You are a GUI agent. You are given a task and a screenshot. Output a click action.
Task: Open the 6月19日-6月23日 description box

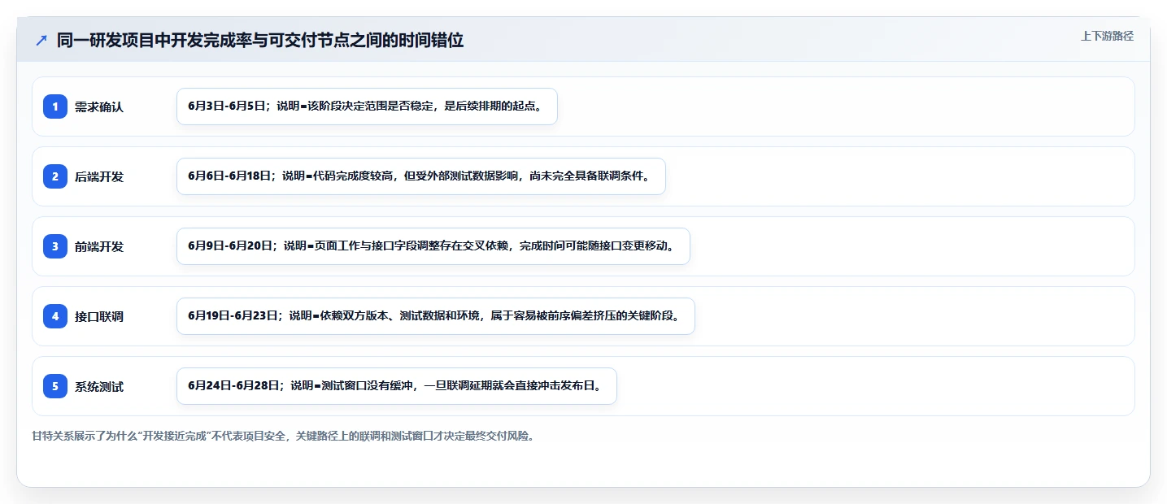pos(436,316)
